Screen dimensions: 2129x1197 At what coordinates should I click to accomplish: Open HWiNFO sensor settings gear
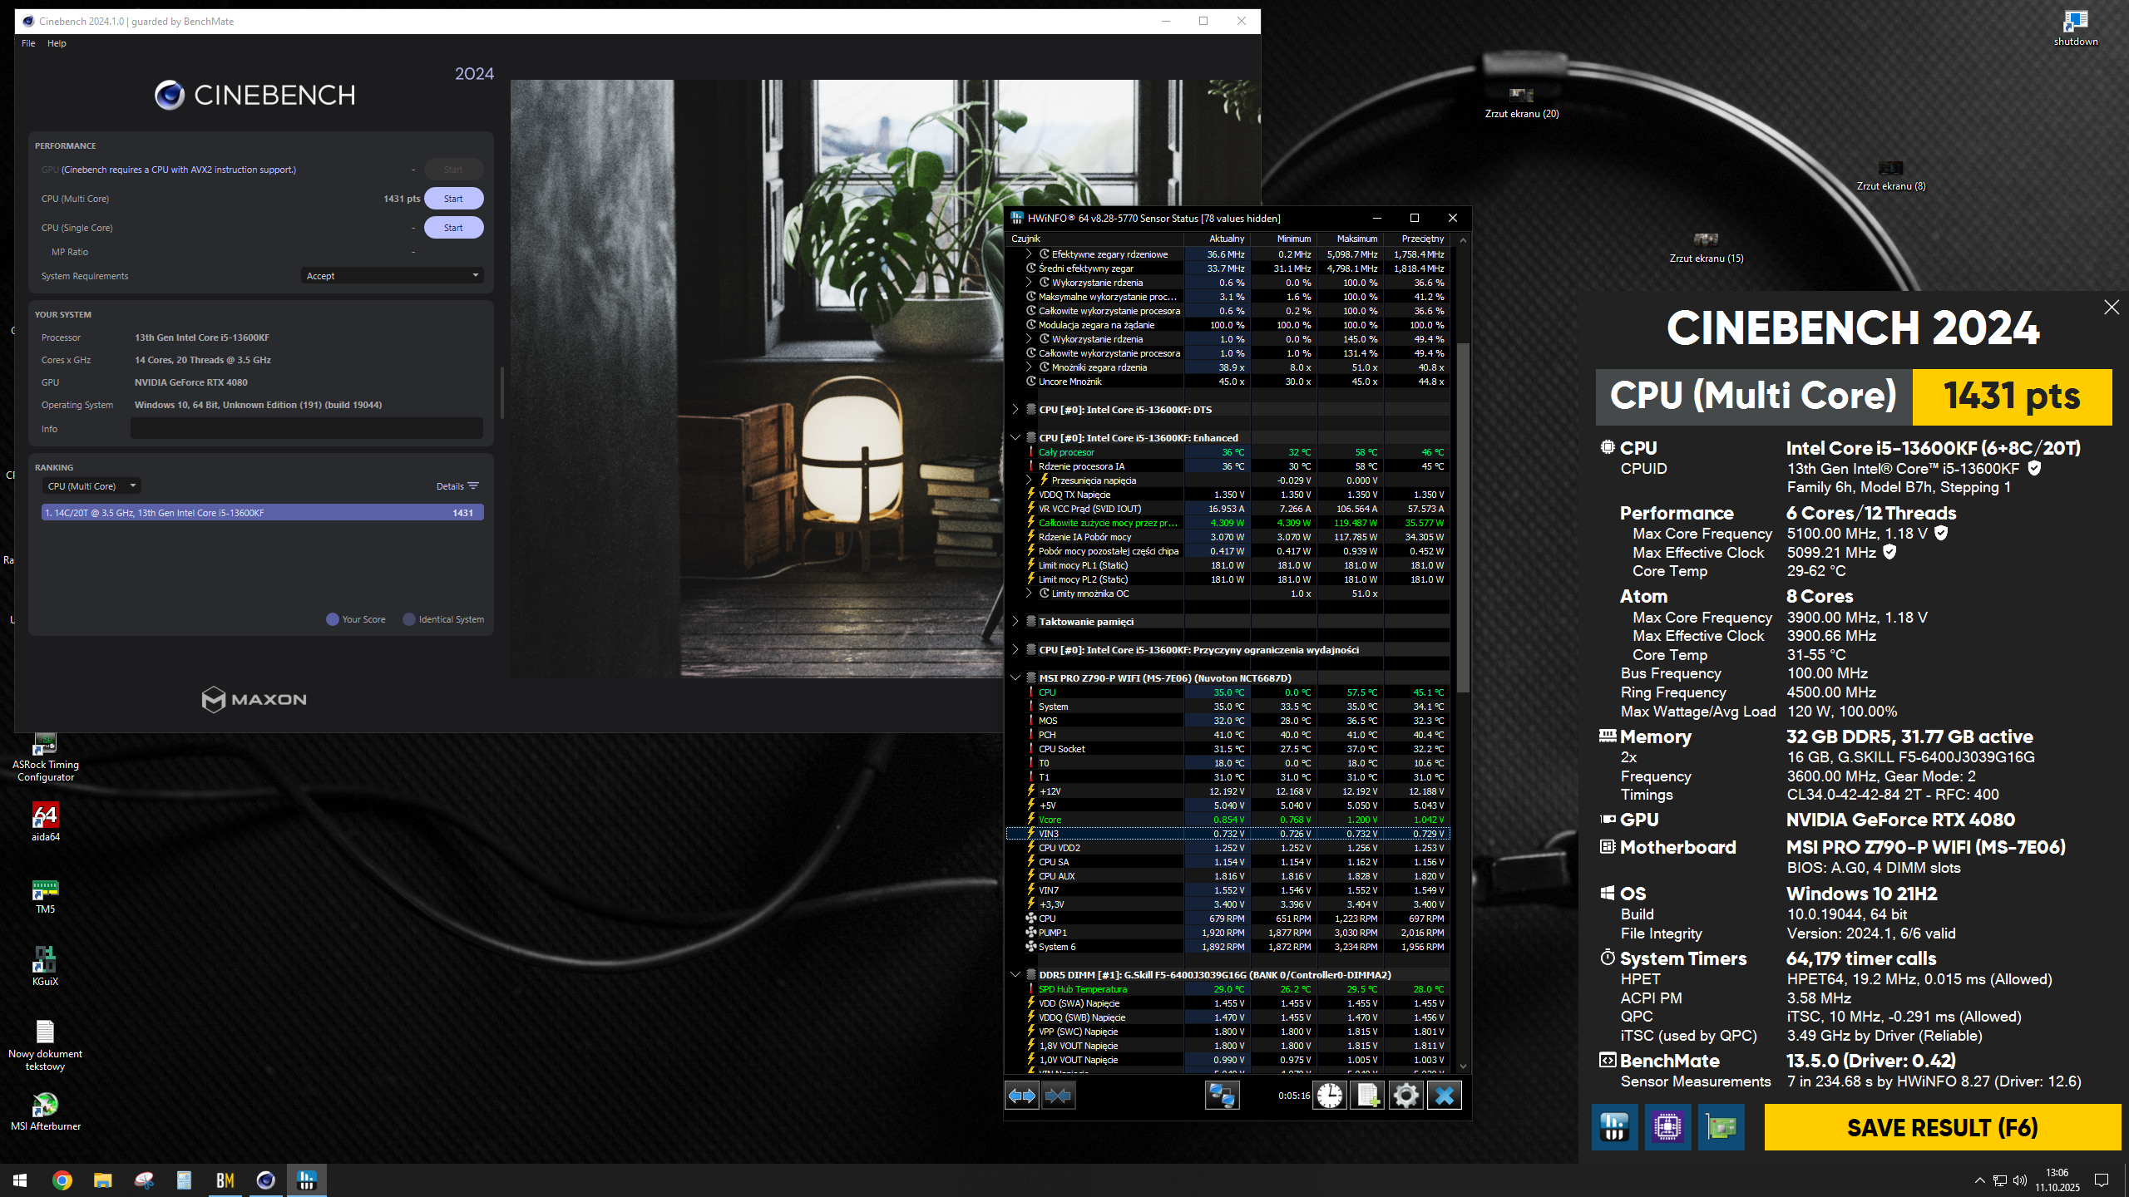click(1405, 1096)
